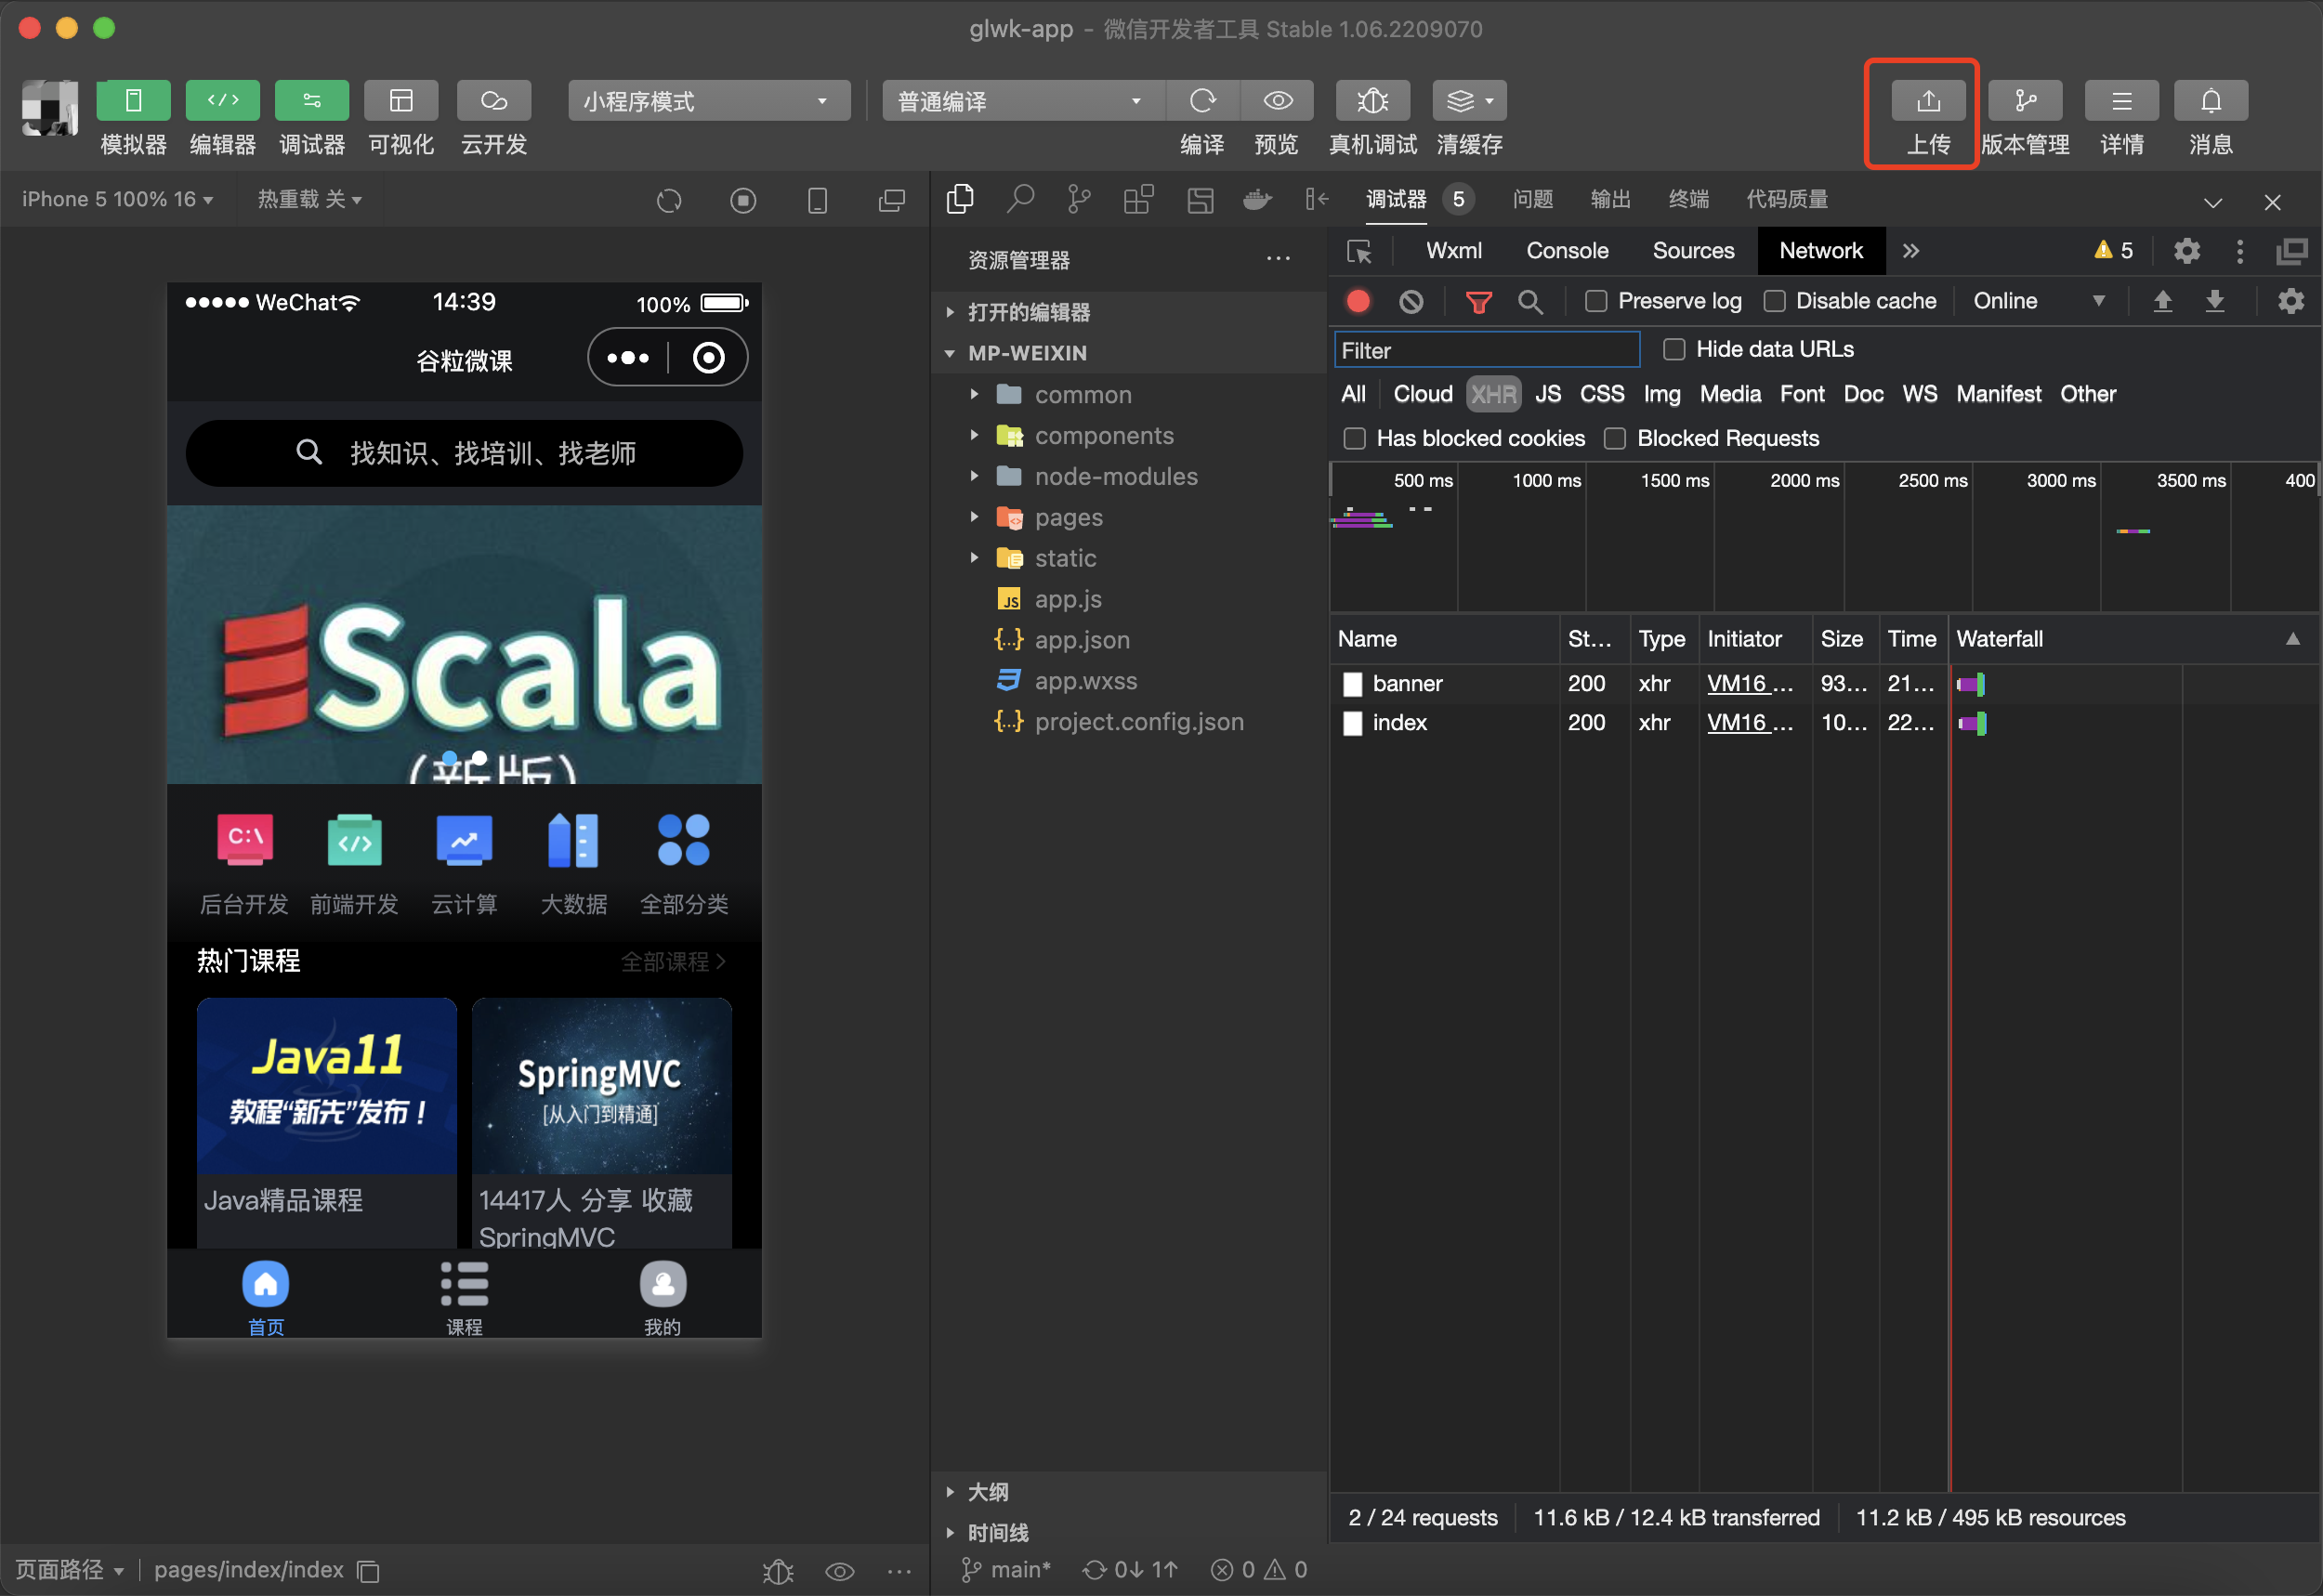Toggle the debugger (调试器) toolbar button
The image size is (2323, 1596).
312,100
